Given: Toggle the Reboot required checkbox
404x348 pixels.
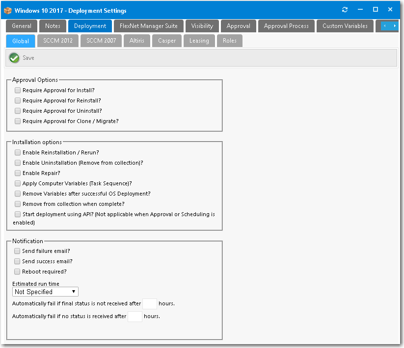Looking at the screenshot, I should tap(18, 272).
